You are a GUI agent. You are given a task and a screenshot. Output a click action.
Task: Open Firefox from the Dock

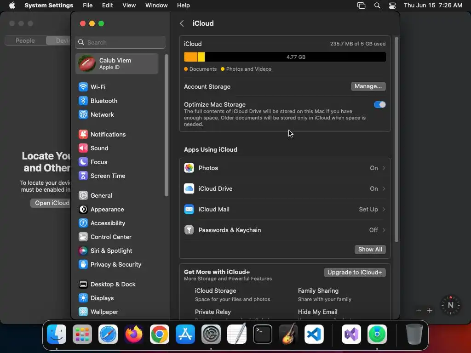coord(134,334)
